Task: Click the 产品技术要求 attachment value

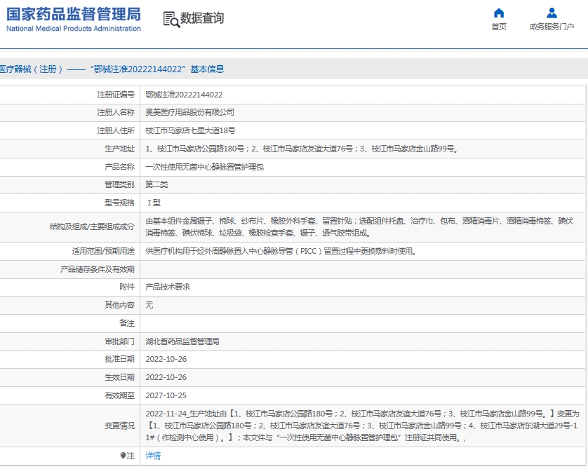Action: tap(168, 287)
